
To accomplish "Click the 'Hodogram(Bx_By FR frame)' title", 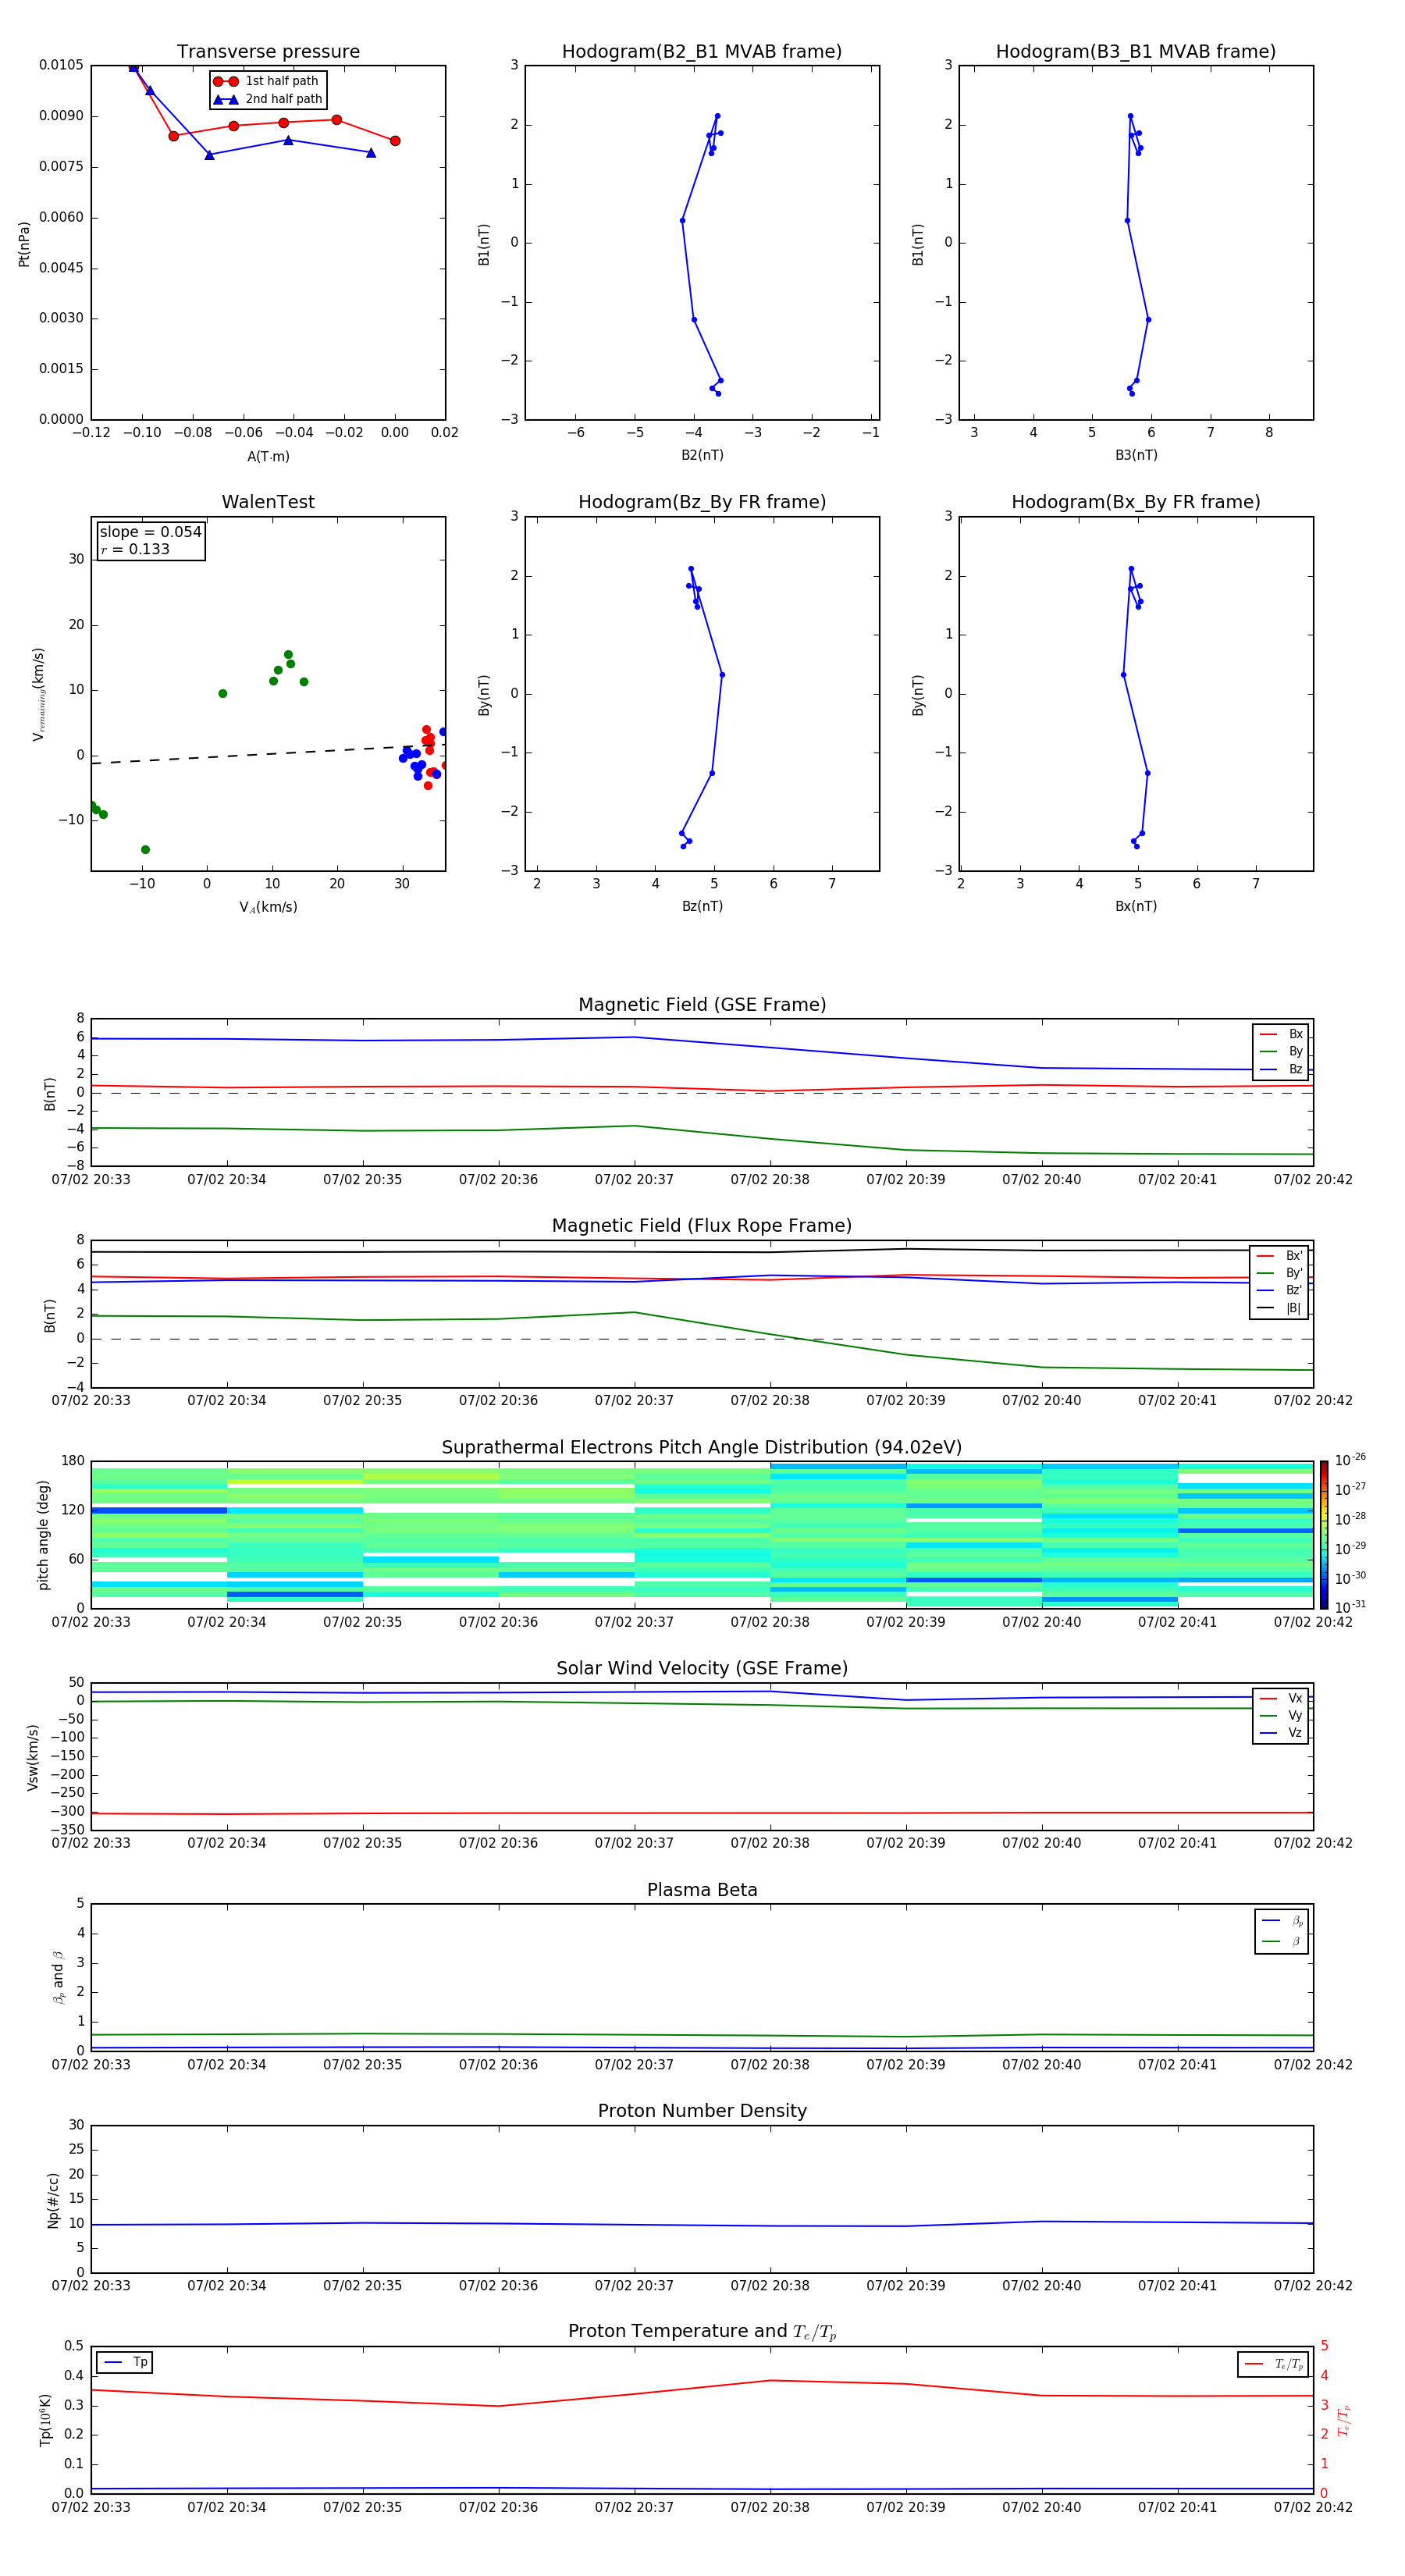I will pos(1136,502).
